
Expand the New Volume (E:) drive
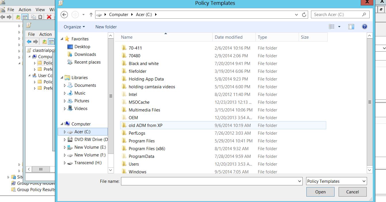click(65, 147)
